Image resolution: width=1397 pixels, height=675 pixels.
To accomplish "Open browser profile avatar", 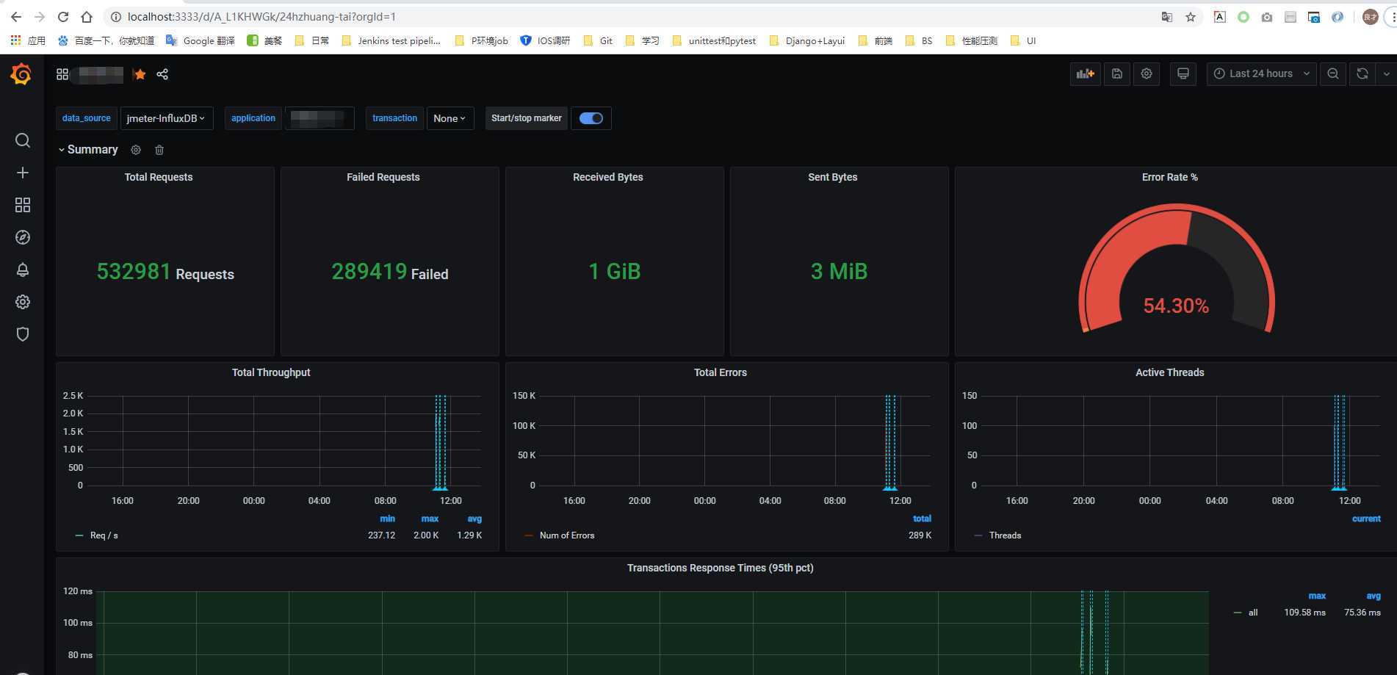I will (x=1370, y=17).
